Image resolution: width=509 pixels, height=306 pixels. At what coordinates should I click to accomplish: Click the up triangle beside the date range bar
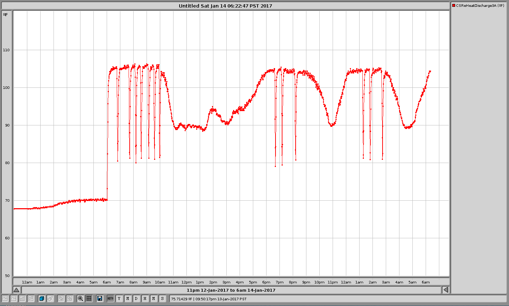click(17, 290)
